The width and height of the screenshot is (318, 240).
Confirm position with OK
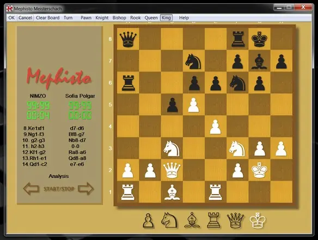11,17
